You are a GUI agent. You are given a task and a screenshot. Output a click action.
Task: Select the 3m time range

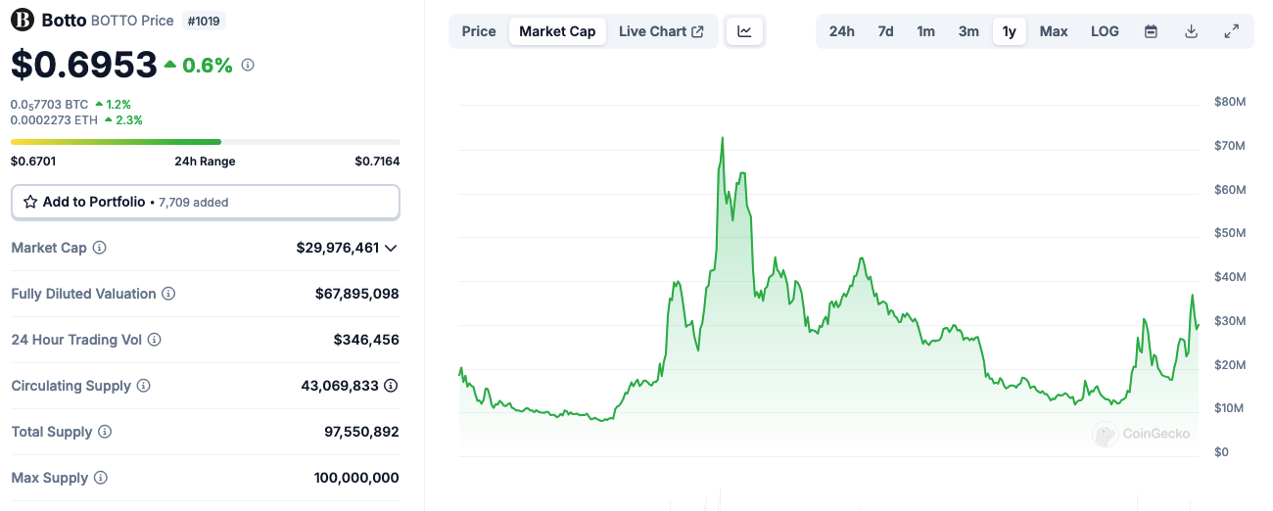968,31
